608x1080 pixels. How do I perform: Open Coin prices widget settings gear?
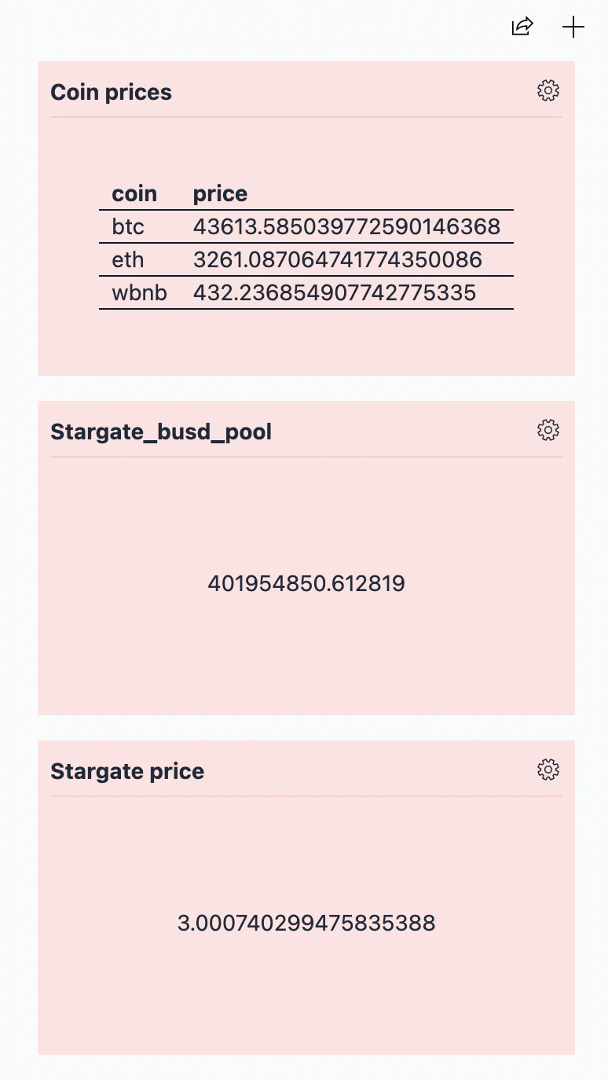[x=548, y=91]
